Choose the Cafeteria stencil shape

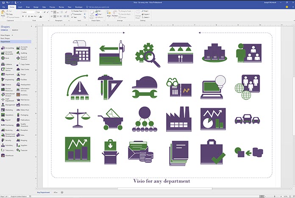coord(7,64)
